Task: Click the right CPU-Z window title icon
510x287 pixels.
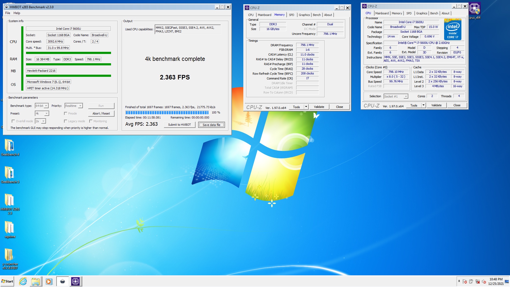Action: (364, 6)
